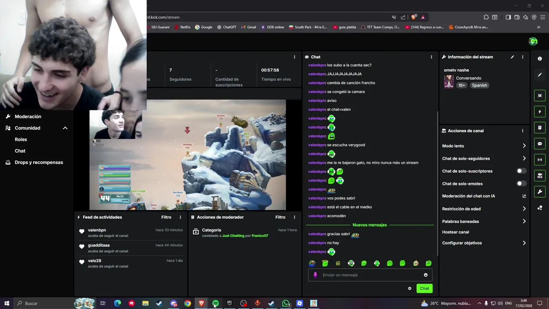Open the Crunchyroll bookmark
549x309 pixels.
(x=468, y=27)
